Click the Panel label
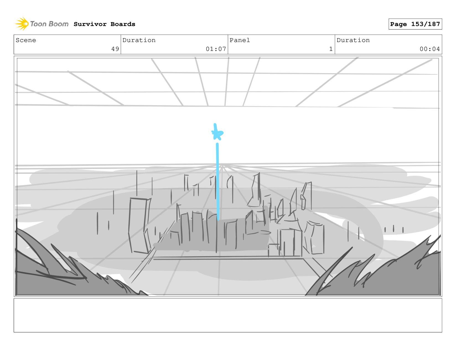 click(240, 40)
